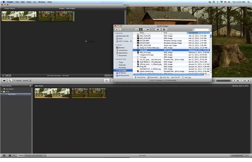Open the Edit menu
The width and height of the screenshot is (252, 162).
(x=23, y=2)
